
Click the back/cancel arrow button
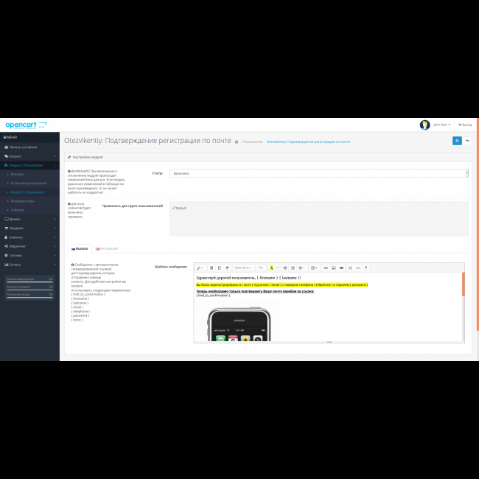pyautogui.click(x=467, y=141)
